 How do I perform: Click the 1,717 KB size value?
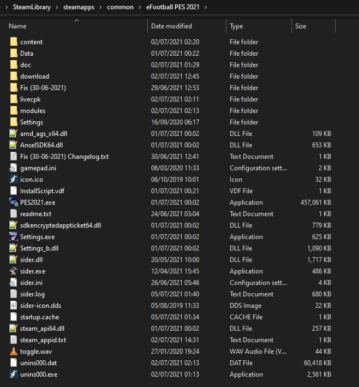(x=319, y=260)
